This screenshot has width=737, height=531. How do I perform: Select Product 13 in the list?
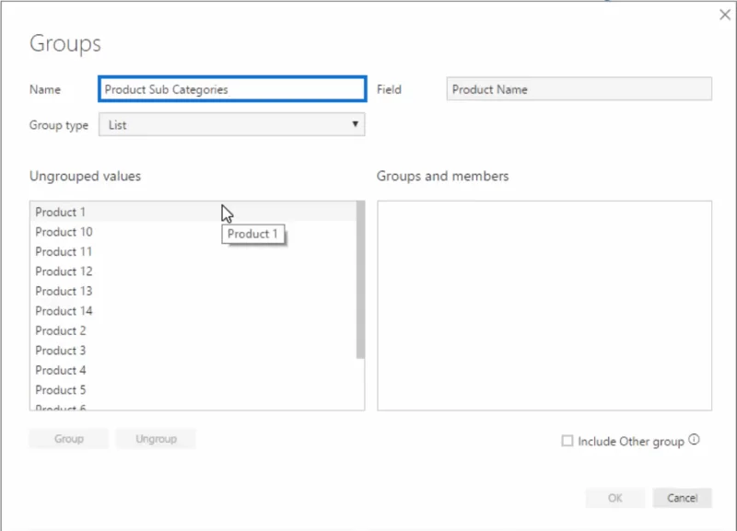pos(193,291)
